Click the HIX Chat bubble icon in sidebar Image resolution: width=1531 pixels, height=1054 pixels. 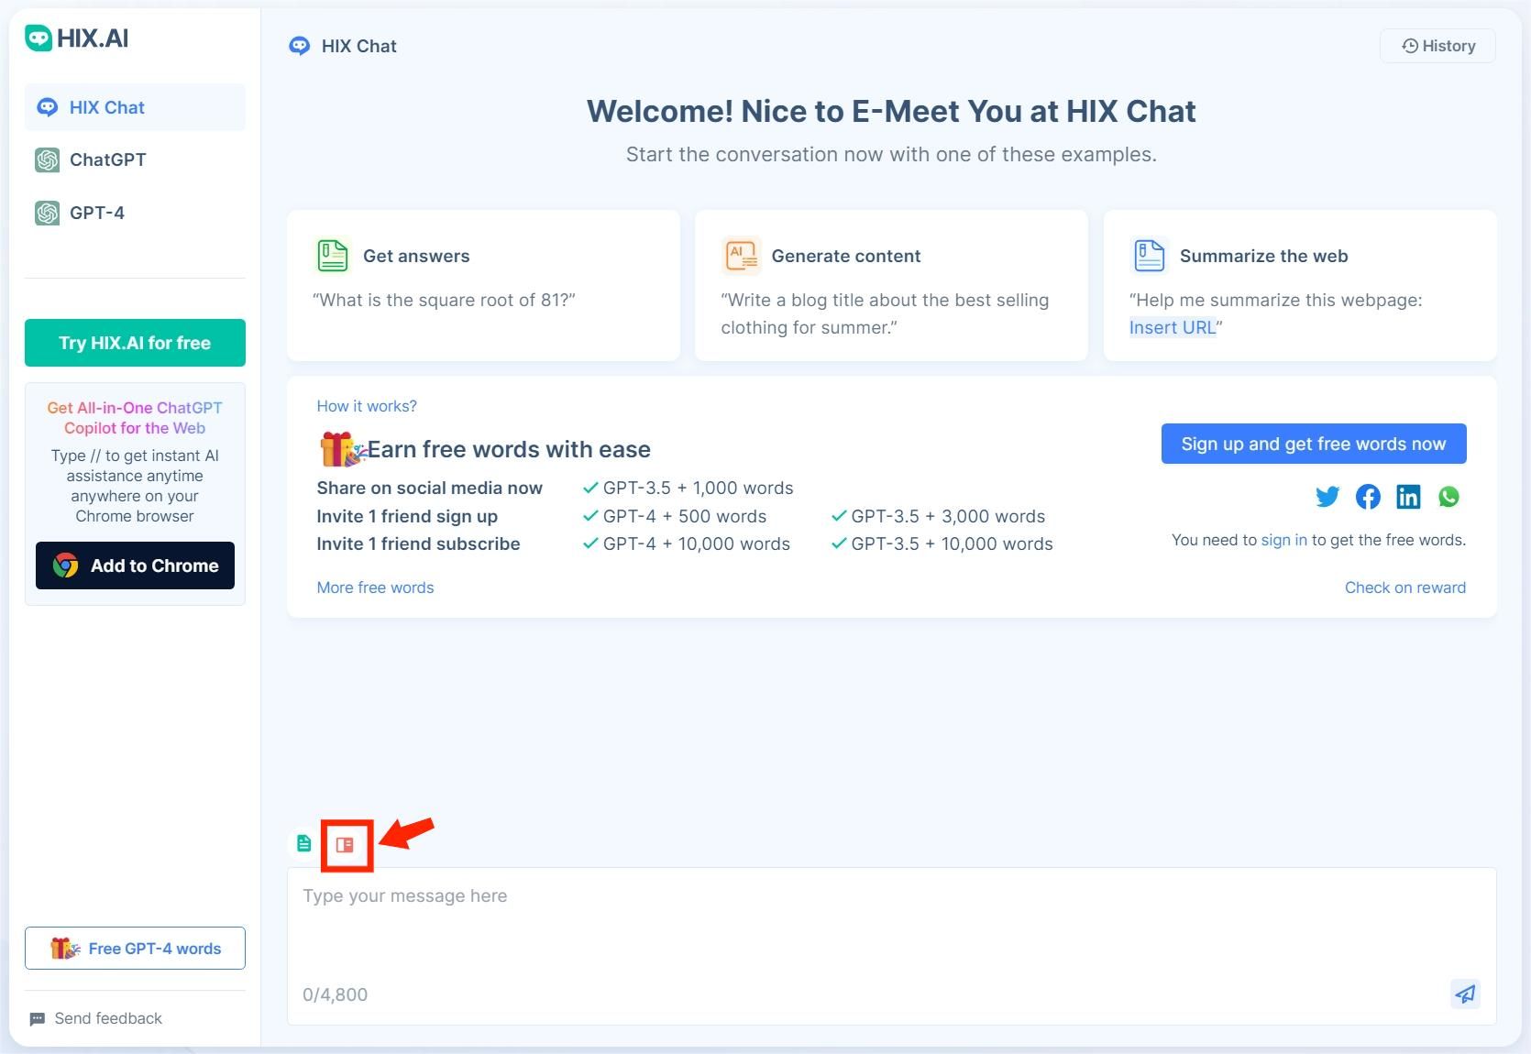coord(47,107)
